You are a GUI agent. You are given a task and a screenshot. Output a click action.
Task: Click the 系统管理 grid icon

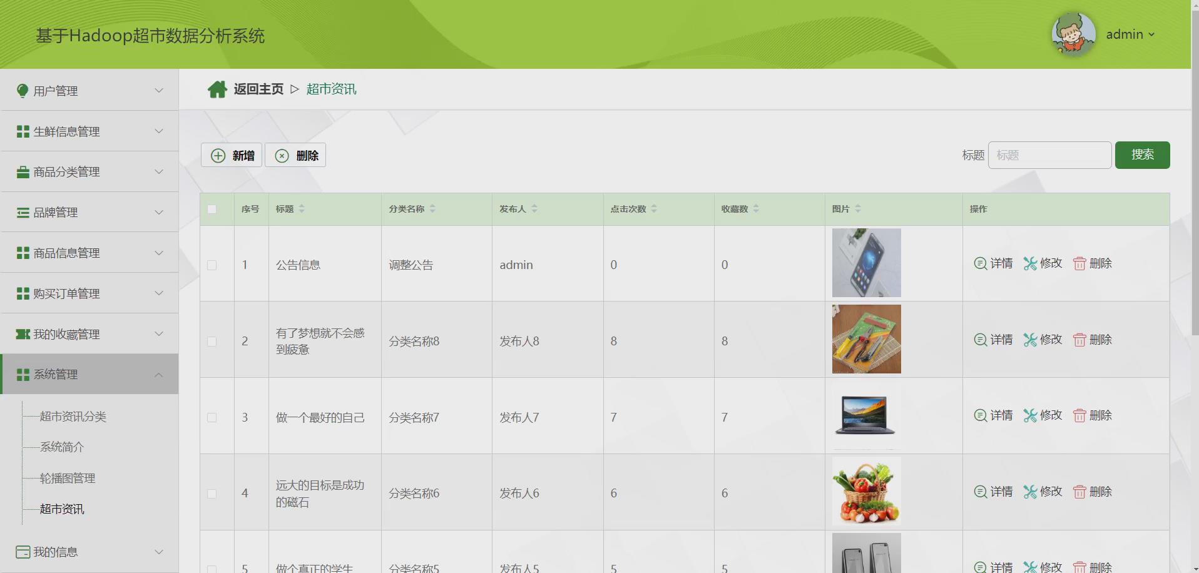tap(23, 375)
